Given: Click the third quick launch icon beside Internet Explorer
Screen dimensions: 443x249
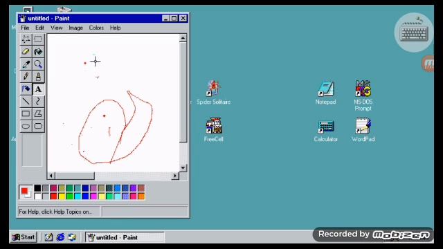Looking at the screenshot, I should click(72, 237).
